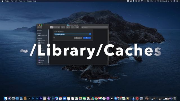Click the Share button in Finder toolbar
Image resolution: width=180 pixels, height=101 pixels.
(73, 27)
